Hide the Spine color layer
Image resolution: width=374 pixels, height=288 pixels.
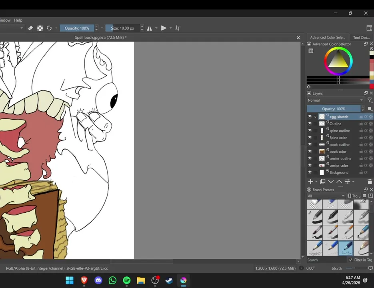310,138
